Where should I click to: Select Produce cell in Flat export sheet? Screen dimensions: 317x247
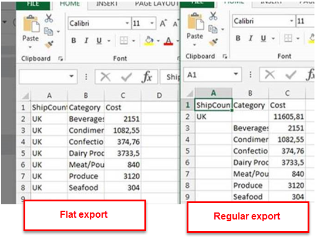[86, 176]
